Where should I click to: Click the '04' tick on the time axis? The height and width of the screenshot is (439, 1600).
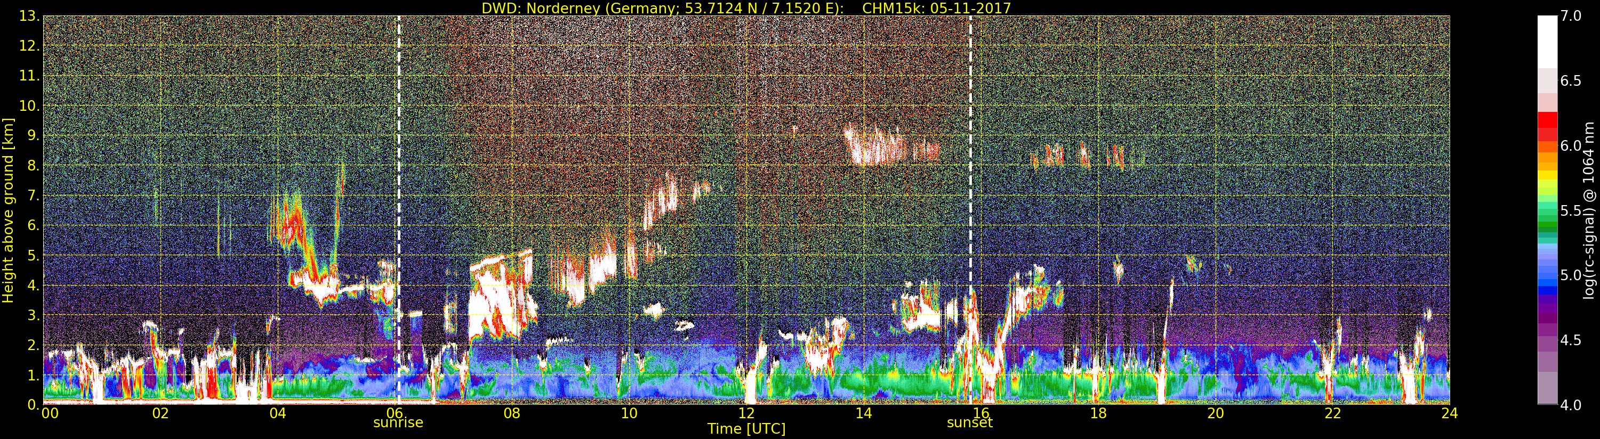coord(278,413)
